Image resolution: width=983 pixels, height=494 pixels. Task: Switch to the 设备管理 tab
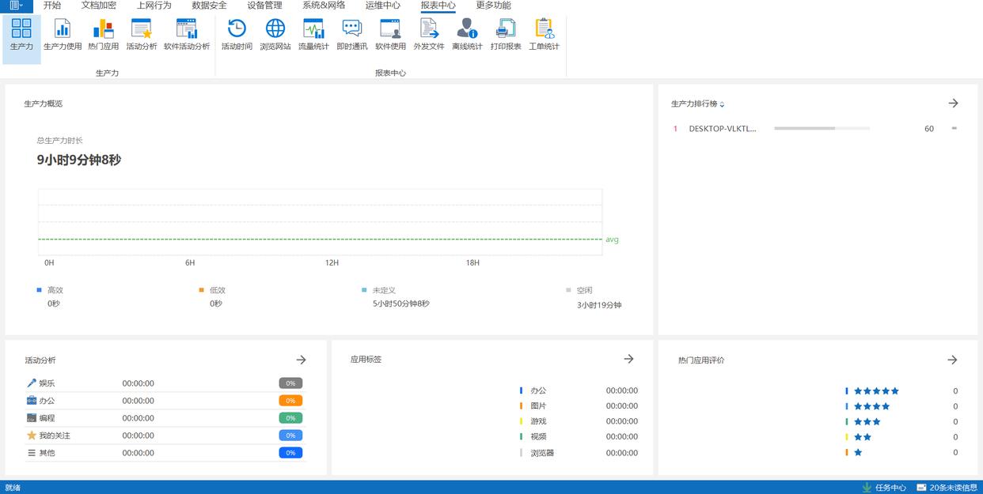click(264, 6)
